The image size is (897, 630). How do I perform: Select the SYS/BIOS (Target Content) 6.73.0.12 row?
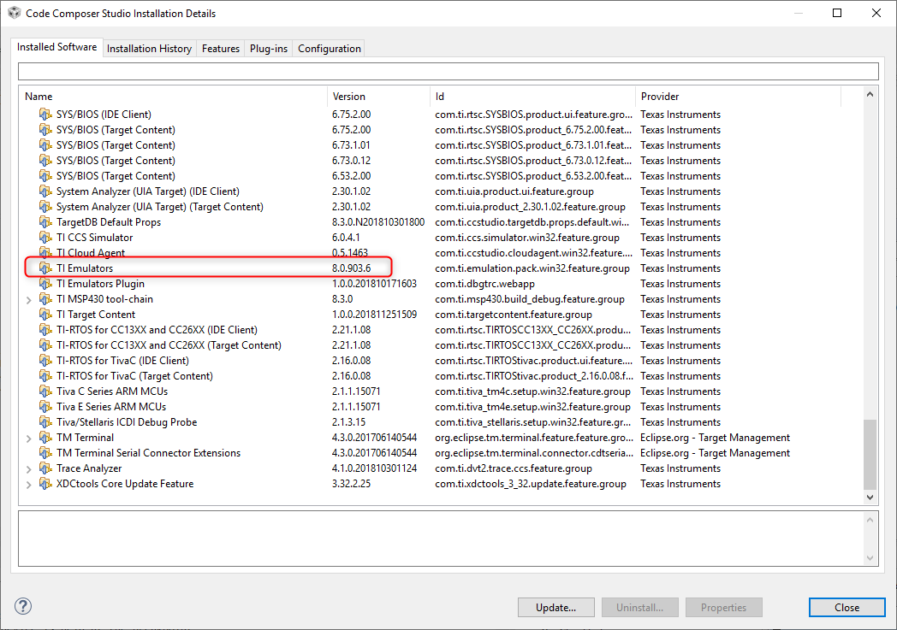(x=441, y=161)
